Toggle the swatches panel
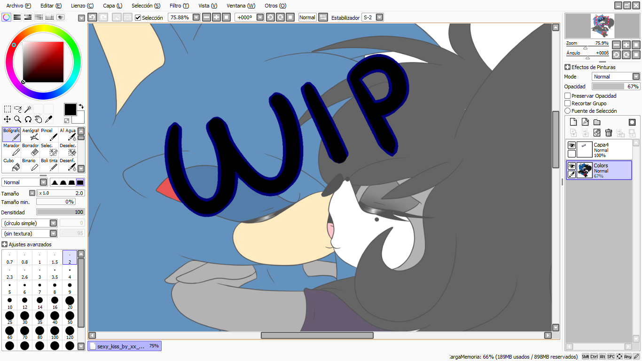 (x=50, y=17)
